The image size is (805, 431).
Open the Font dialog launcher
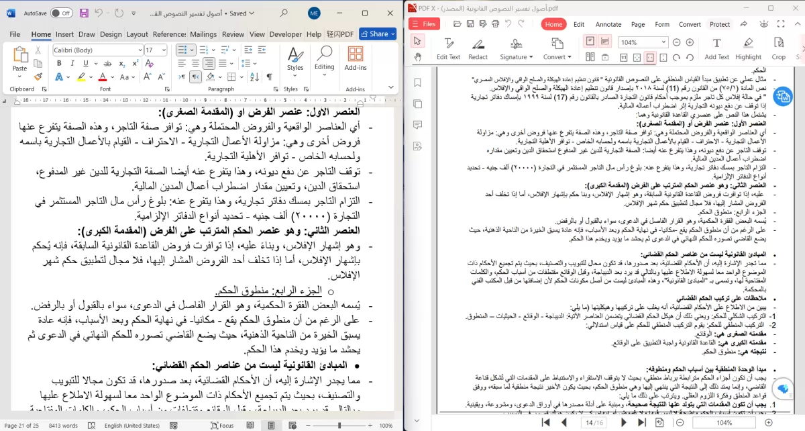[x=166, y=89]
